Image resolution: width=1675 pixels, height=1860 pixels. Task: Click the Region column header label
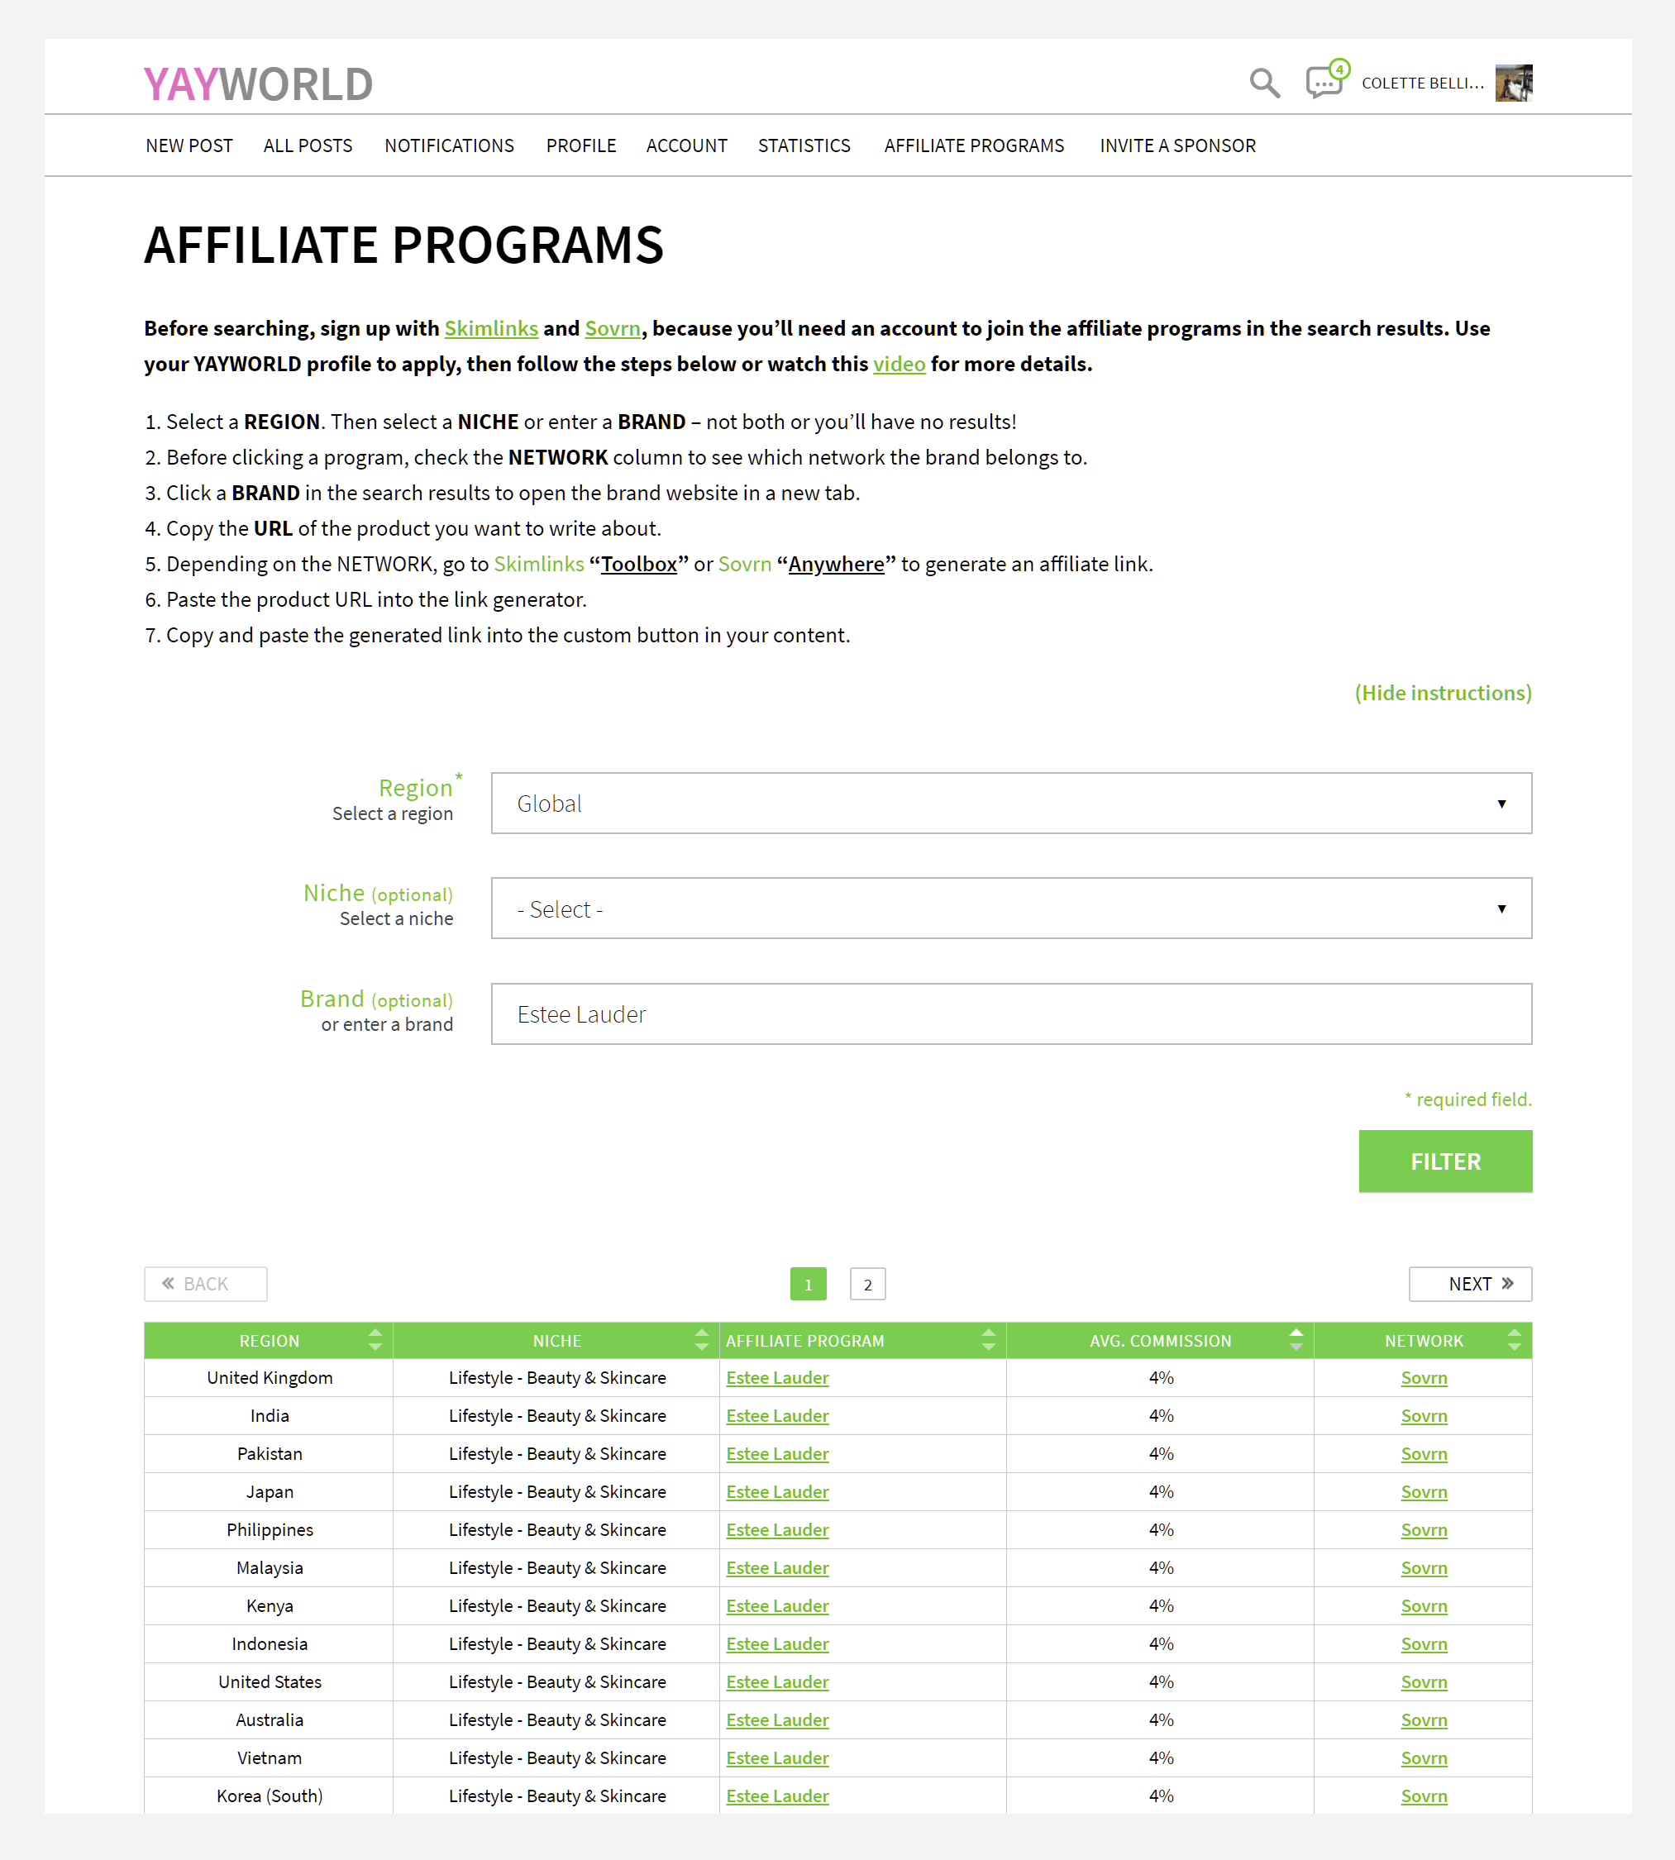(269, 1341)
